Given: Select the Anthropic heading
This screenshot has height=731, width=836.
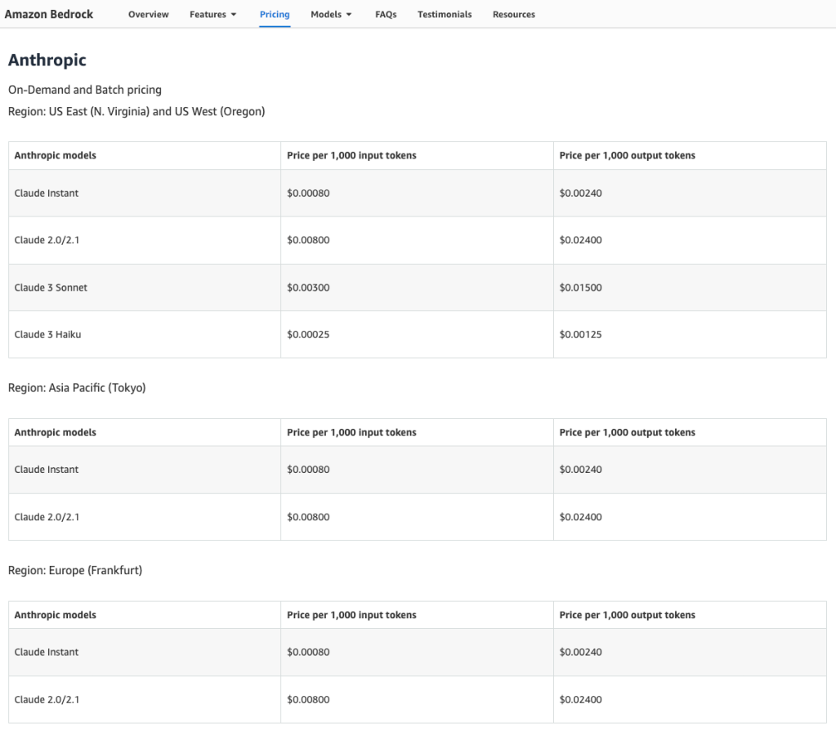Looking at the screenshot, I should [47, 60].
